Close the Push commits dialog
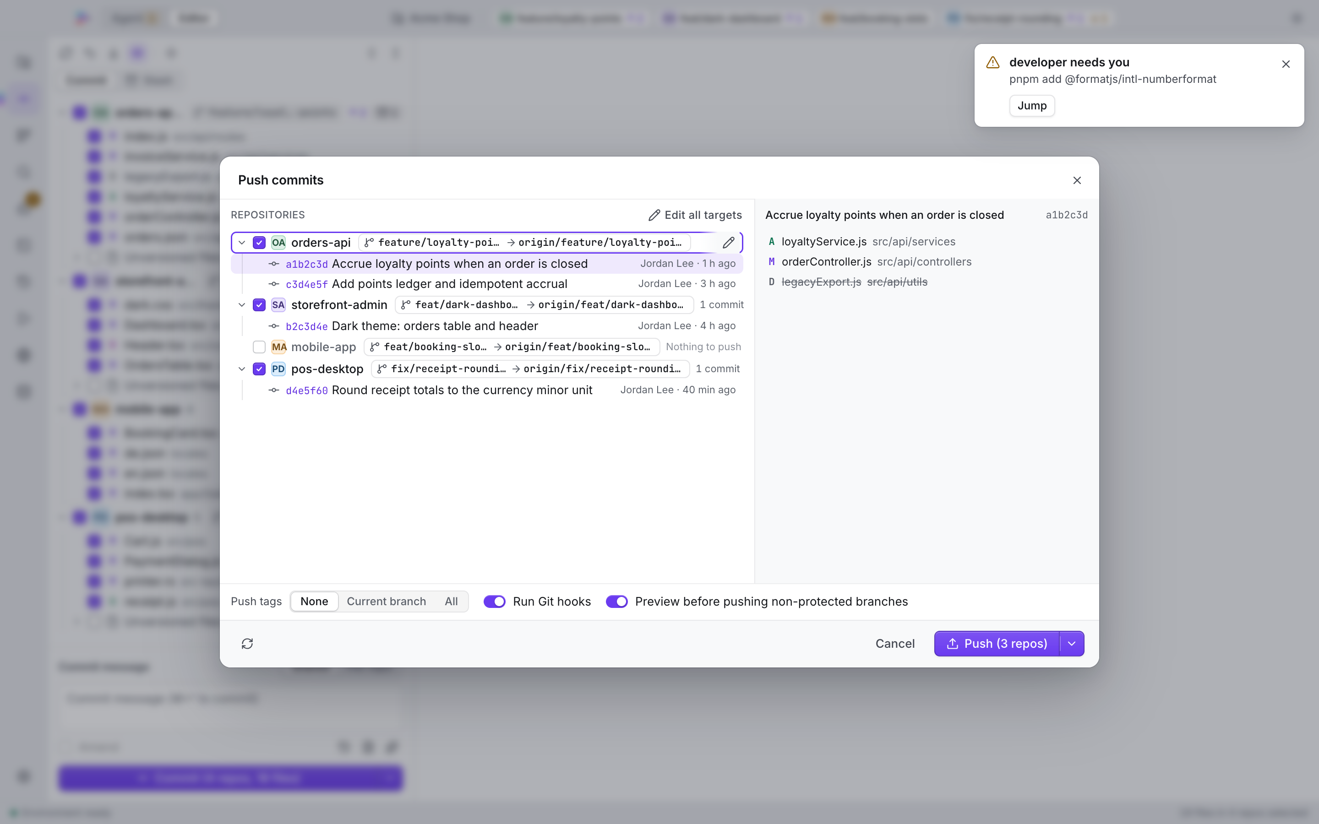 tap(1077, 180)
